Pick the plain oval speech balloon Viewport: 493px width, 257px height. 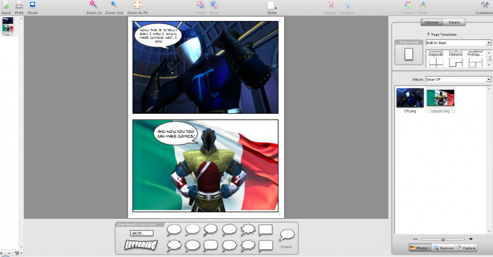click(174, 230)
